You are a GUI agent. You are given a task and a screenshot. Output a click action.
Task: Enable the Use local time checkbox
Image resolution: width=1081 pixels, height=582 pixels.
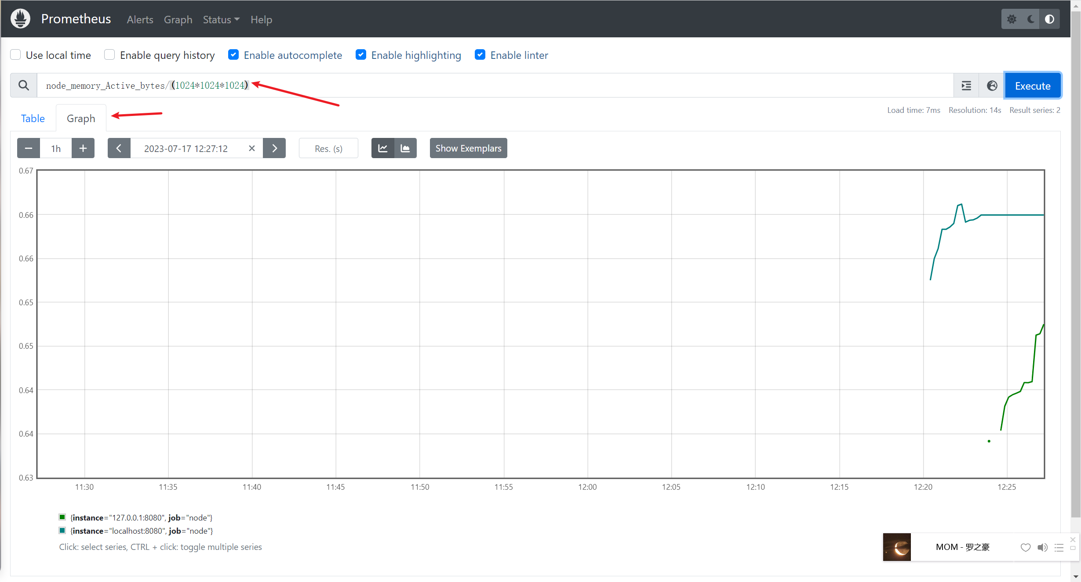[16, 55]
